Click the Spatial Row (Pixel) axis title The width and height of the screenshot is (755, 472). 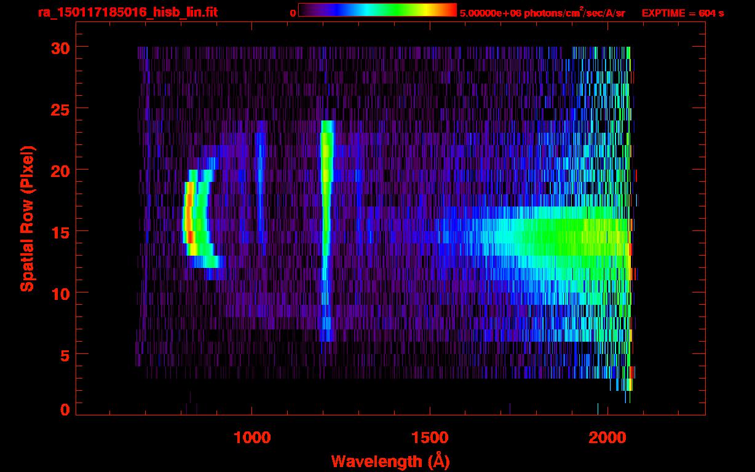(28, 219)
